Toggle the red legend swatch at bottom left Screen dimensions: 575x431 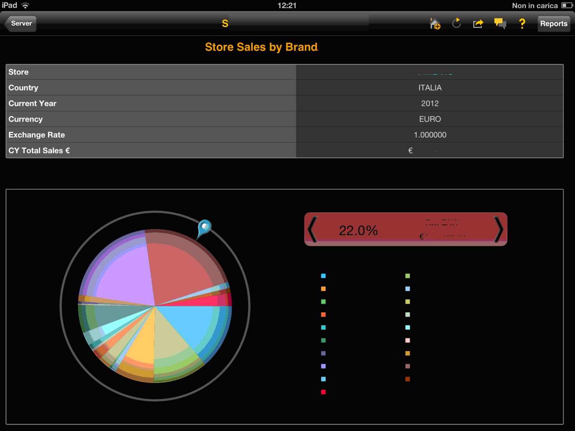click(323, 392)
